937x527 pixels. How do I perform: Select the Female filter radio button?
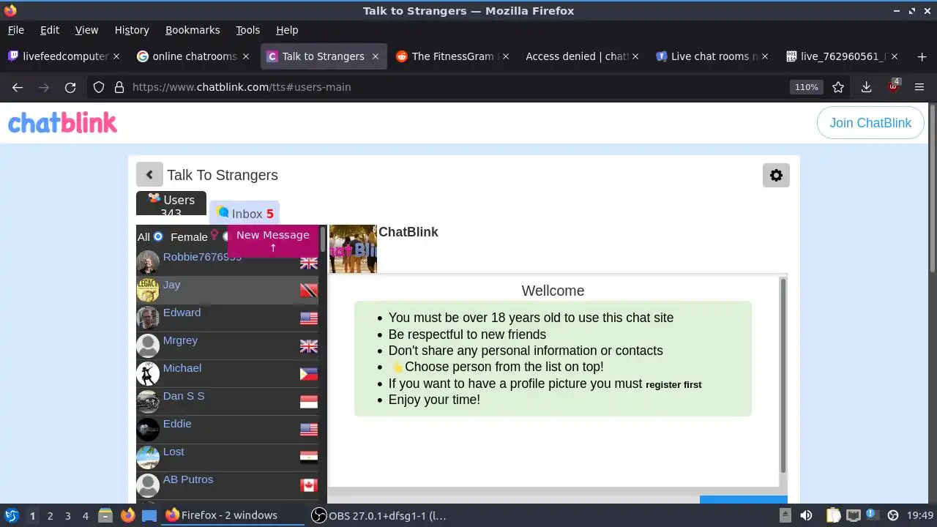[226, 236]
